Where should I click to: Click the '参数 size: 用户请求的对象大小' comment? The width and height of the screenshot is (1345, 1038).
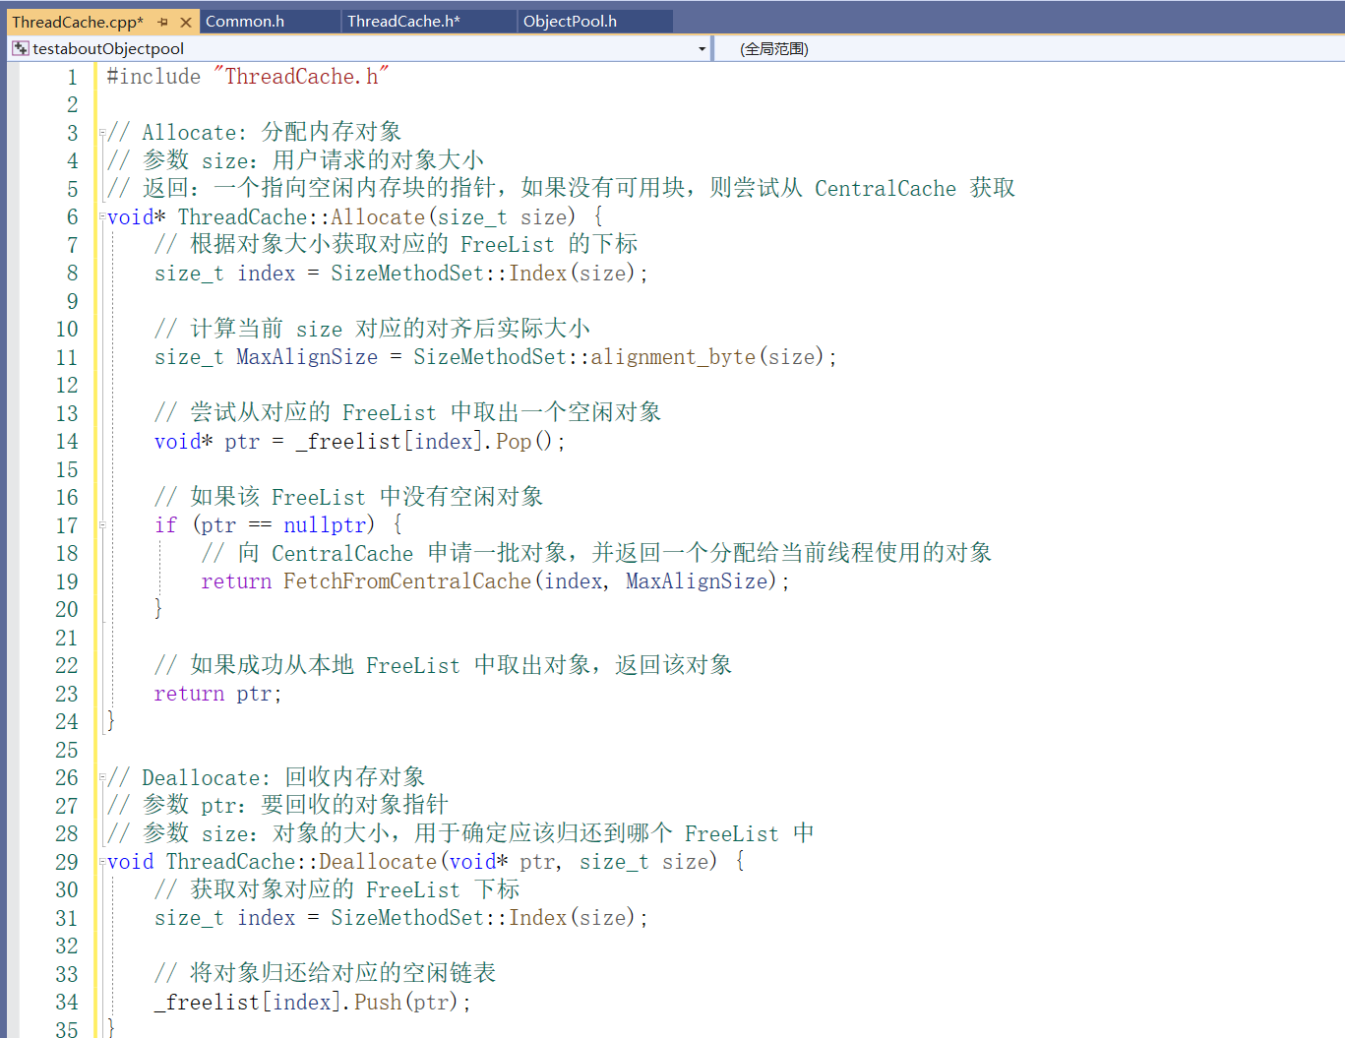295,160
